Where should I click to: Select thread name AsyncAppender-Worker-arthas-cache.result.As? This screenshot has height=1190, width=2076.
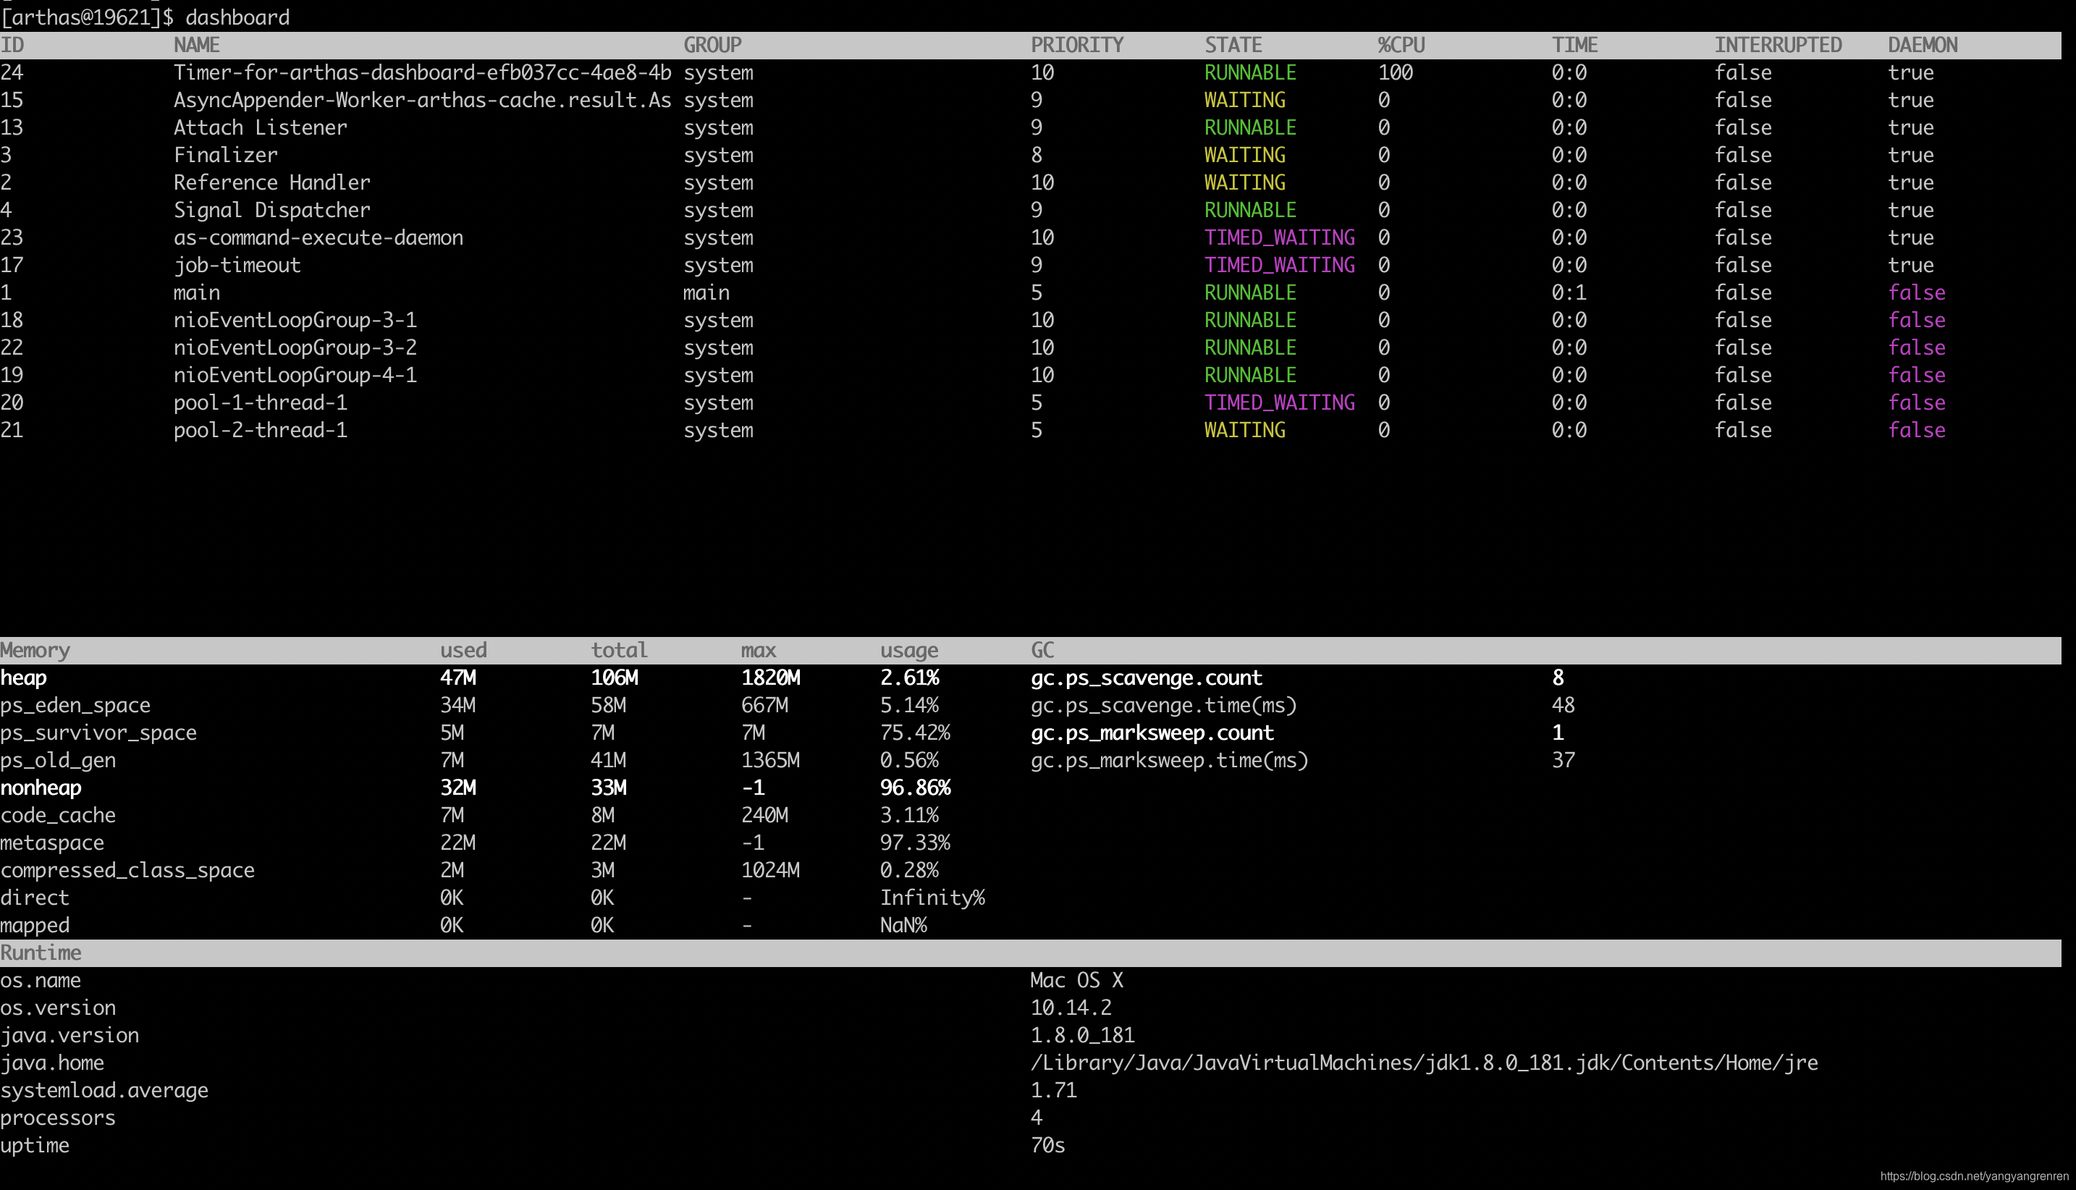coord(423,100)
